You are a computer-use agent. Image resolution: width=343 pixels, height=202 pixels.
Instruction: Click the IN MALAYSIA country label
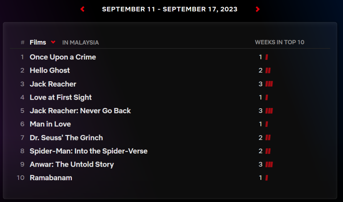[80, 42]
